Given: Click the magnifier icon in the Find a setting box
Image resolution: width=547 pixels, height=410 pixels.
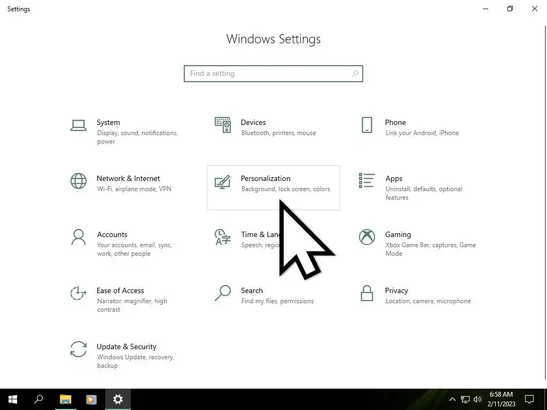Looking at the screenshot, I should (355, 74).
